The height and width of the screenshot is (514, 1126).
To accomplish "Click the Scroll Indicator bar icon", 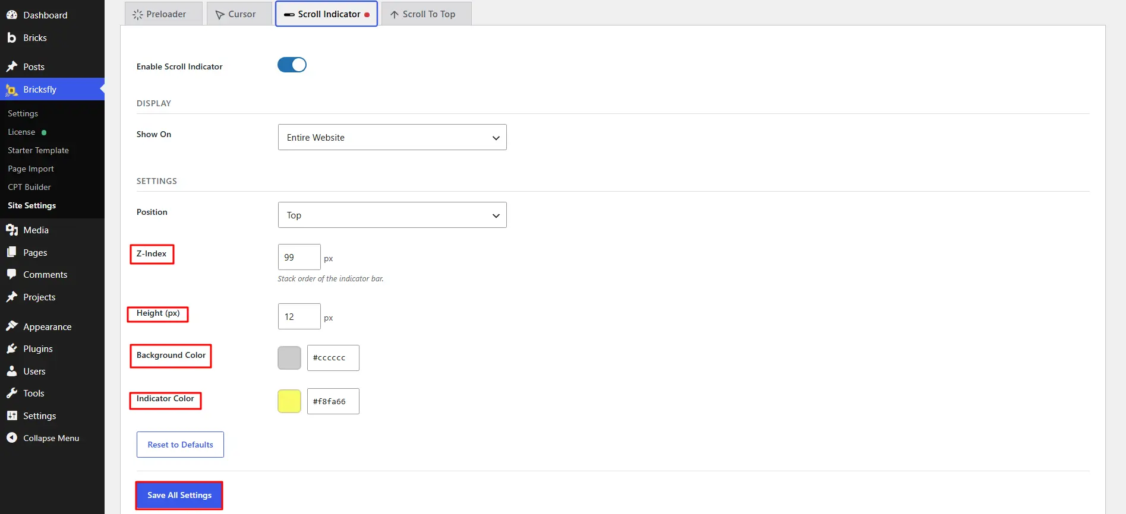I will (289, 14).
